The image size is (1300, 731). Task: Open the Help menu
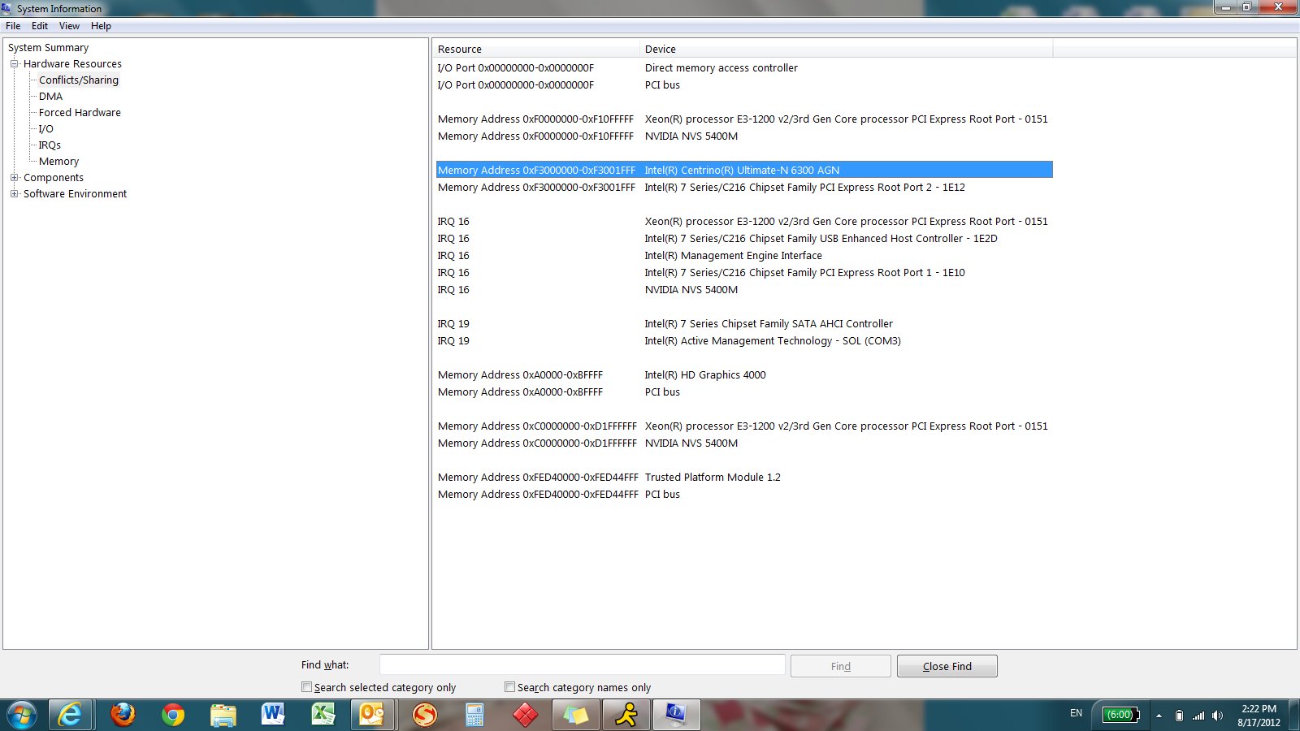point(101,26)
